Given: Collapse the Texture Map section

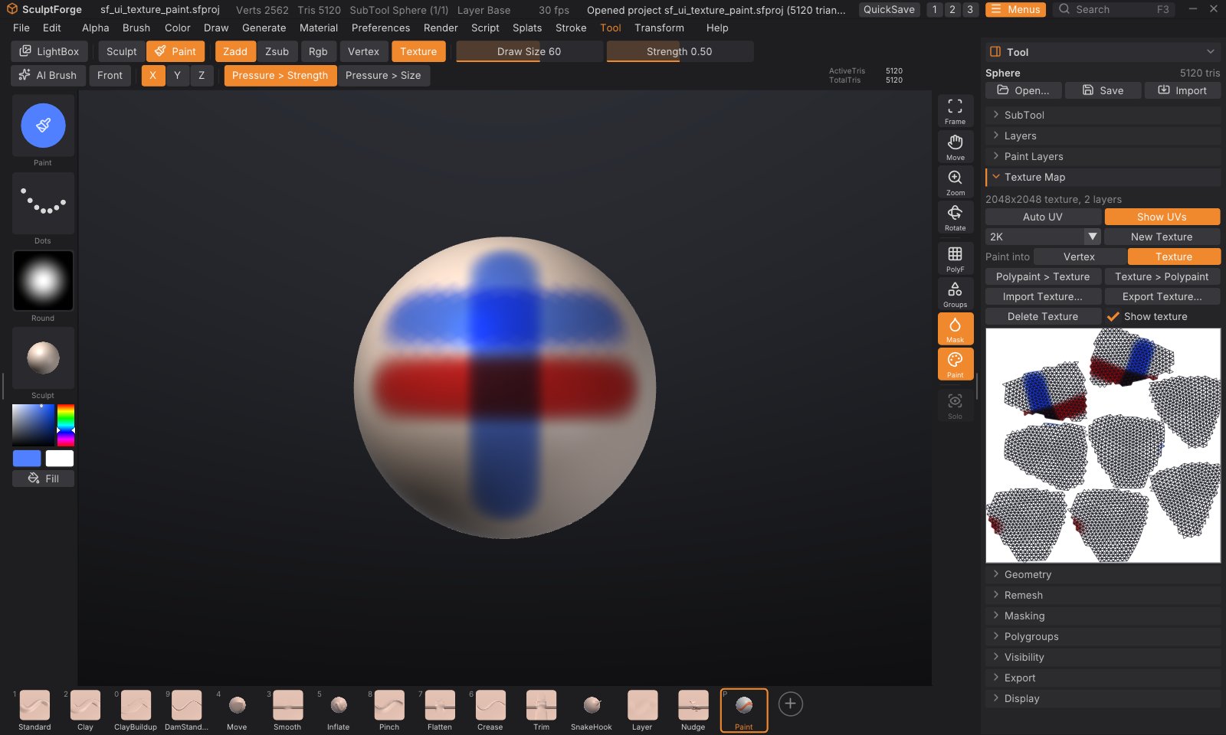Looking at the screenshot, I should pyautogui.click(x=1103, y=177).
